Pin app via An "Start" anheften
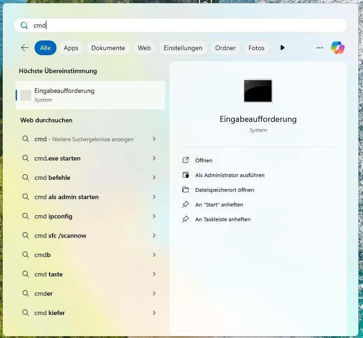 [x=219, y=205]
